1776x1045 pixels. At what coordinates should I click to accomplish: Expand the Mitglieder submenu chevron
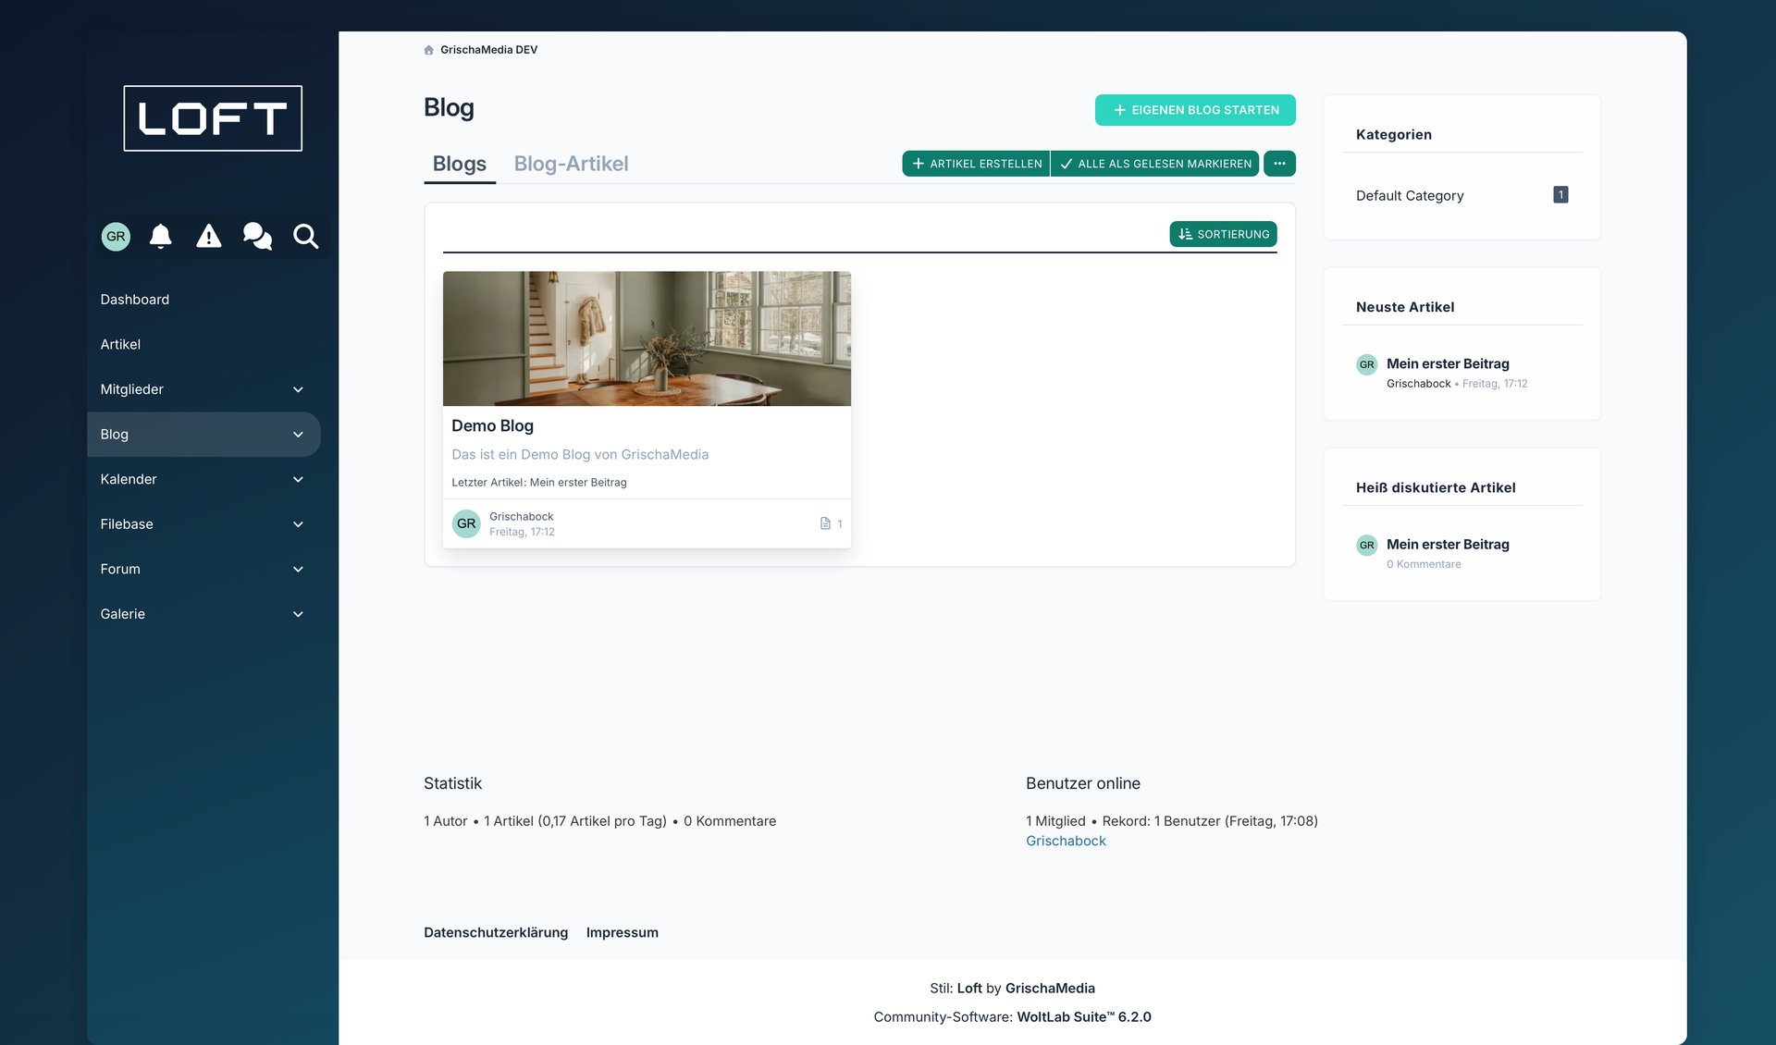coord(298,389)
